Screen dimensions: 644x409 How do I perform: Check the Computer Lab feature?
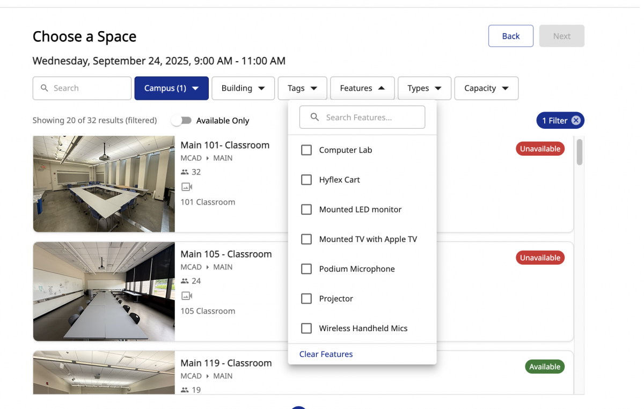click(306, 150)
